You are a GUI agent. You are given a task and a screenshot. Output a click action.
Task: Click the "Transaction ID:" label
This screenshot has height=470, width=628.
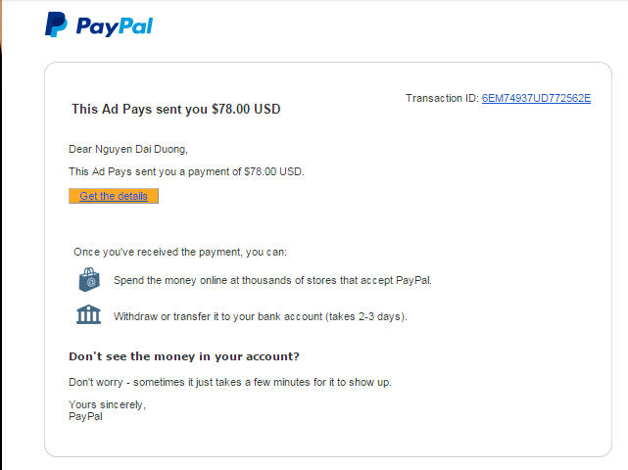pyautogui.click(x=442, y=98)
